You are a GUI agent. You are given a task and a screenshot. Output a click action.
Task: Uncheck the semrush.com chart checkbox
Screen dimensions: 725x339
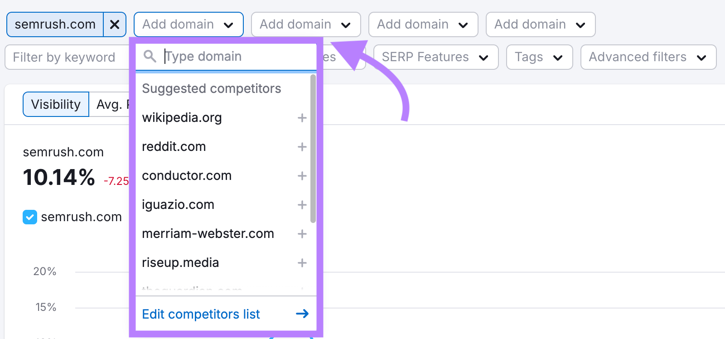[30, 217]
